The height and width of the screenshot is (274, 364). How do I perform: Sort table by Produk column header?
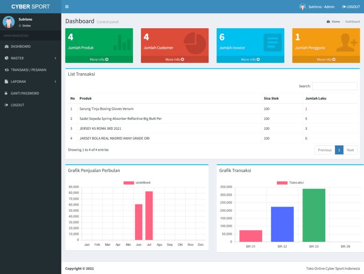(x=169, y=98)
